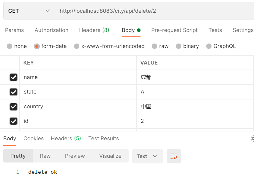254x177 pixels.
Task: Uncheck the state parameter checkbox
Action: click(13, 92)
